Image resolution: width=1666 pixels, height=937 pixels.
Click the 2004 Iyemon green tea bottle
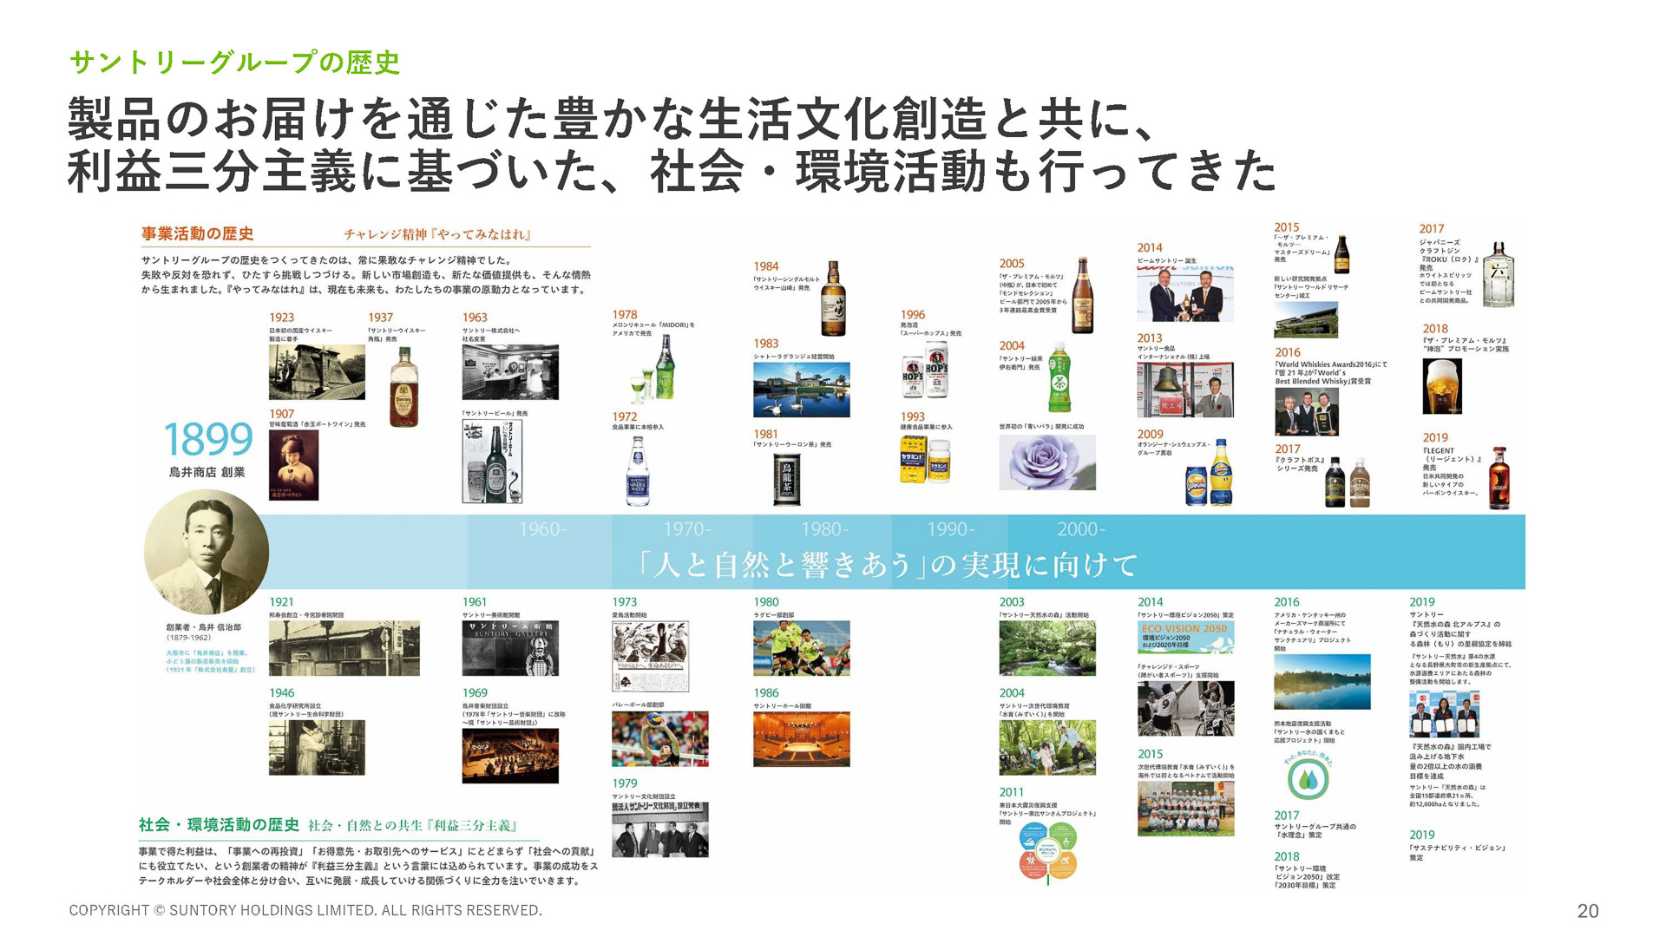(x=1059, y=377)
